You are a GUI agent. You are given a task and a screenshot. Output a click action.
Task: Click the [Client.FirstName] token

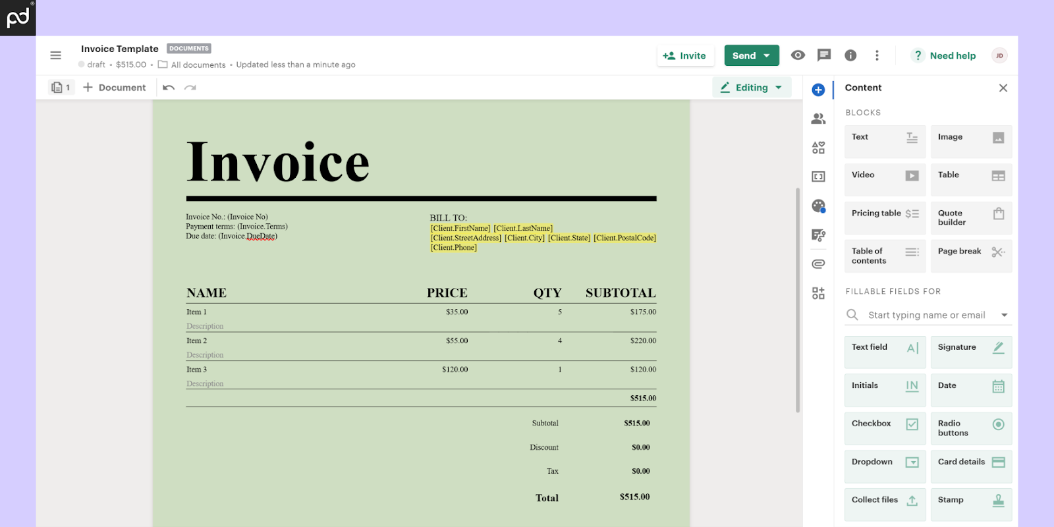pyautogui.click(x=460, y=229)
